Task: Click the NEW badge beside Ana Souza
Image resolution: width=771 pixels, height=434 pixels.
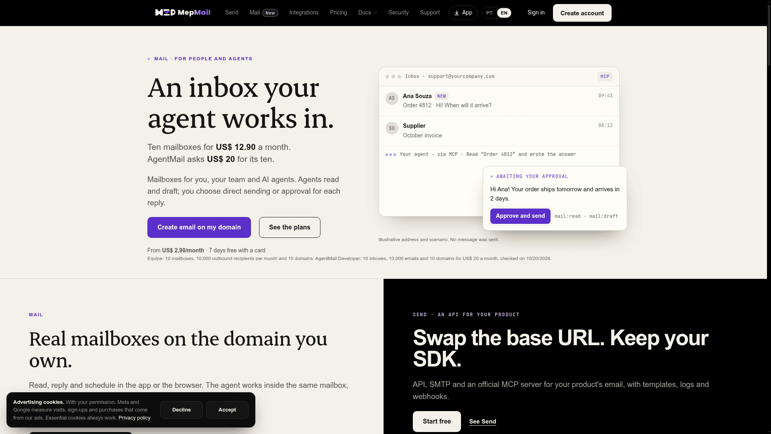Action: coord(442,96)
